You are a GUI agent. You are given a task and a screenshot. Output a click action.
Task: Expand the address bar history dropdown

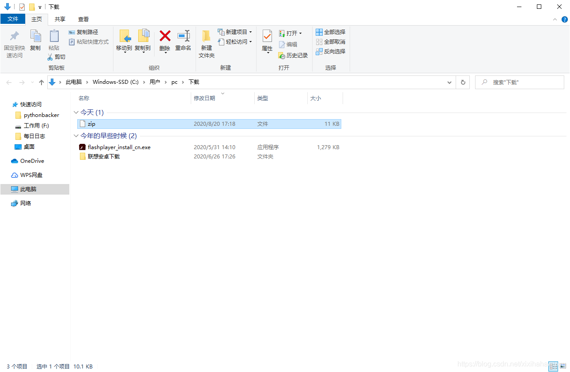(449, 83)
